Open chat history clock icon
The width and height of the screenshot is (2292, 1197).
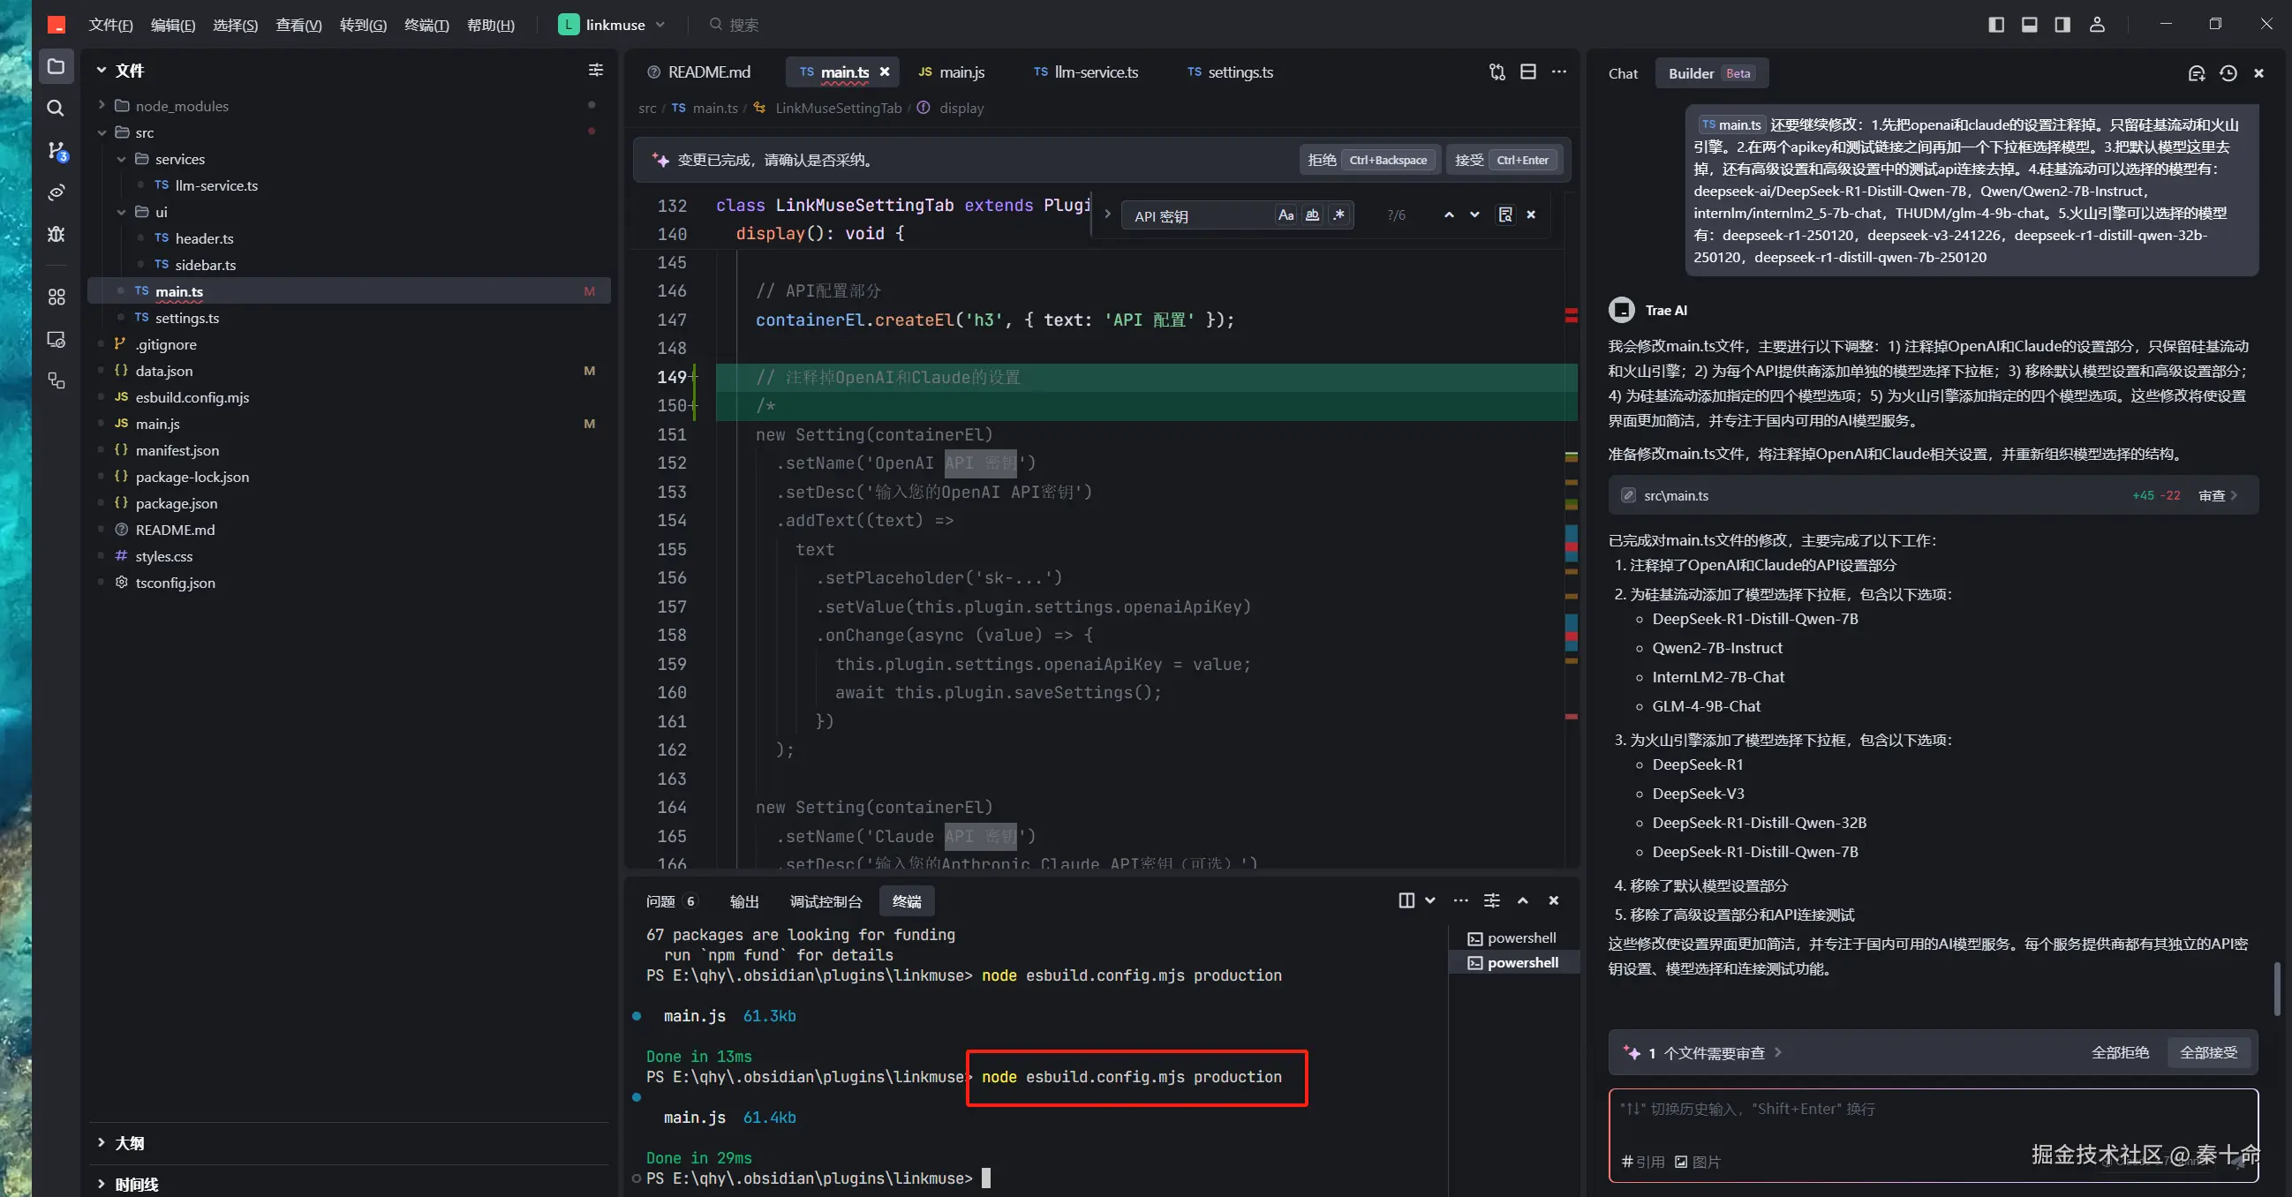[x=2228, y=74]
